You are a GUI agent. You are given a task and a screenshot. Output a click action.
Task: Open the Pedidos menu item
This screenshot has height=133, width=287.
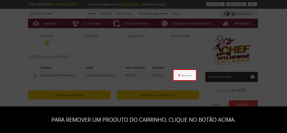click(106, 14)
